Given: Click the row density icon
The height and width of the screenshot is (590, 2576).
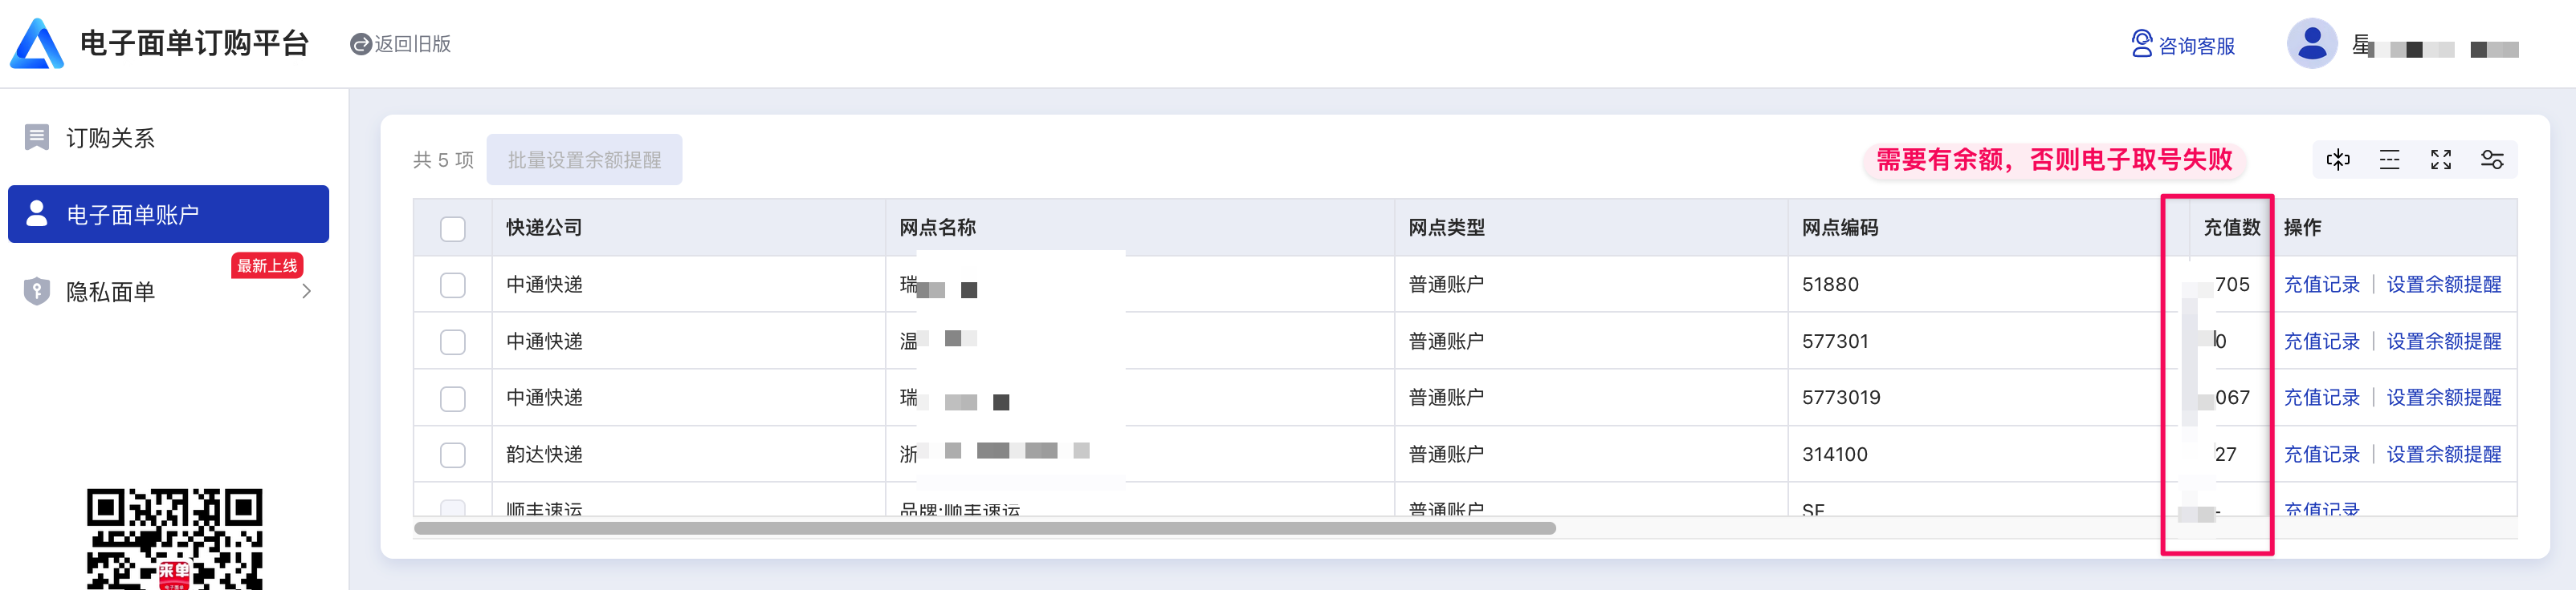Looking at the screenshot, I should pyautogui.click(x=2389, y=160).
